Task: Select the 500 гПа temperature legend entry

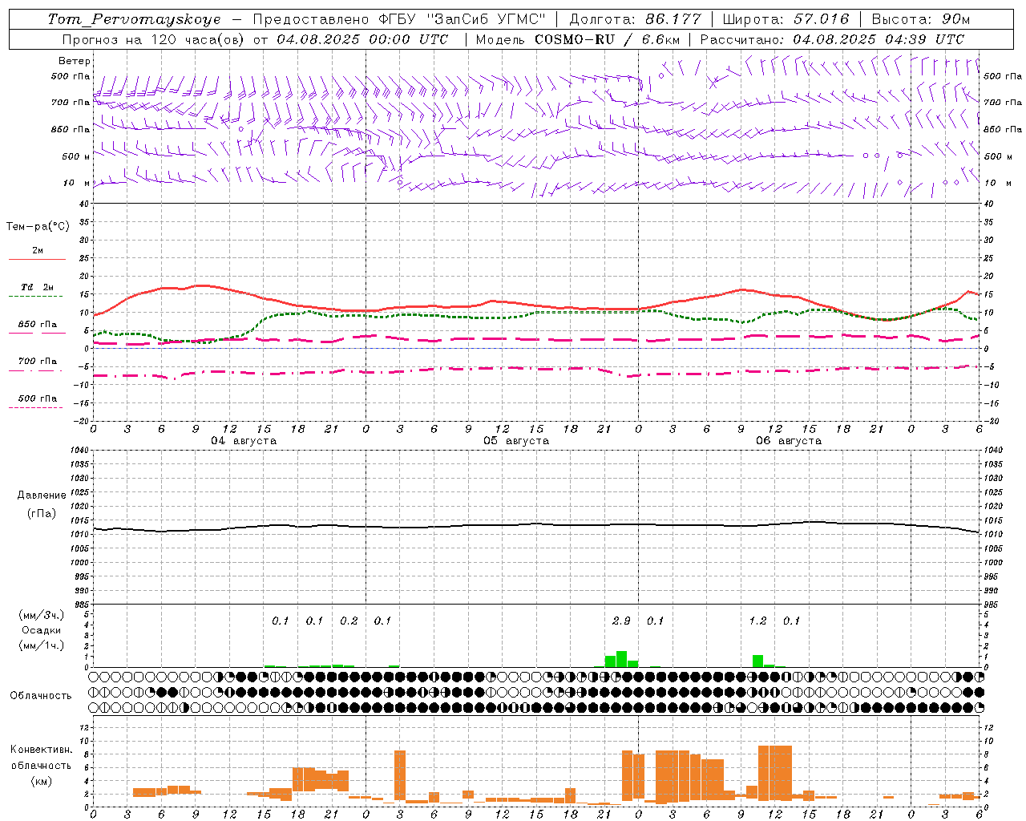Action: point(38,398)
